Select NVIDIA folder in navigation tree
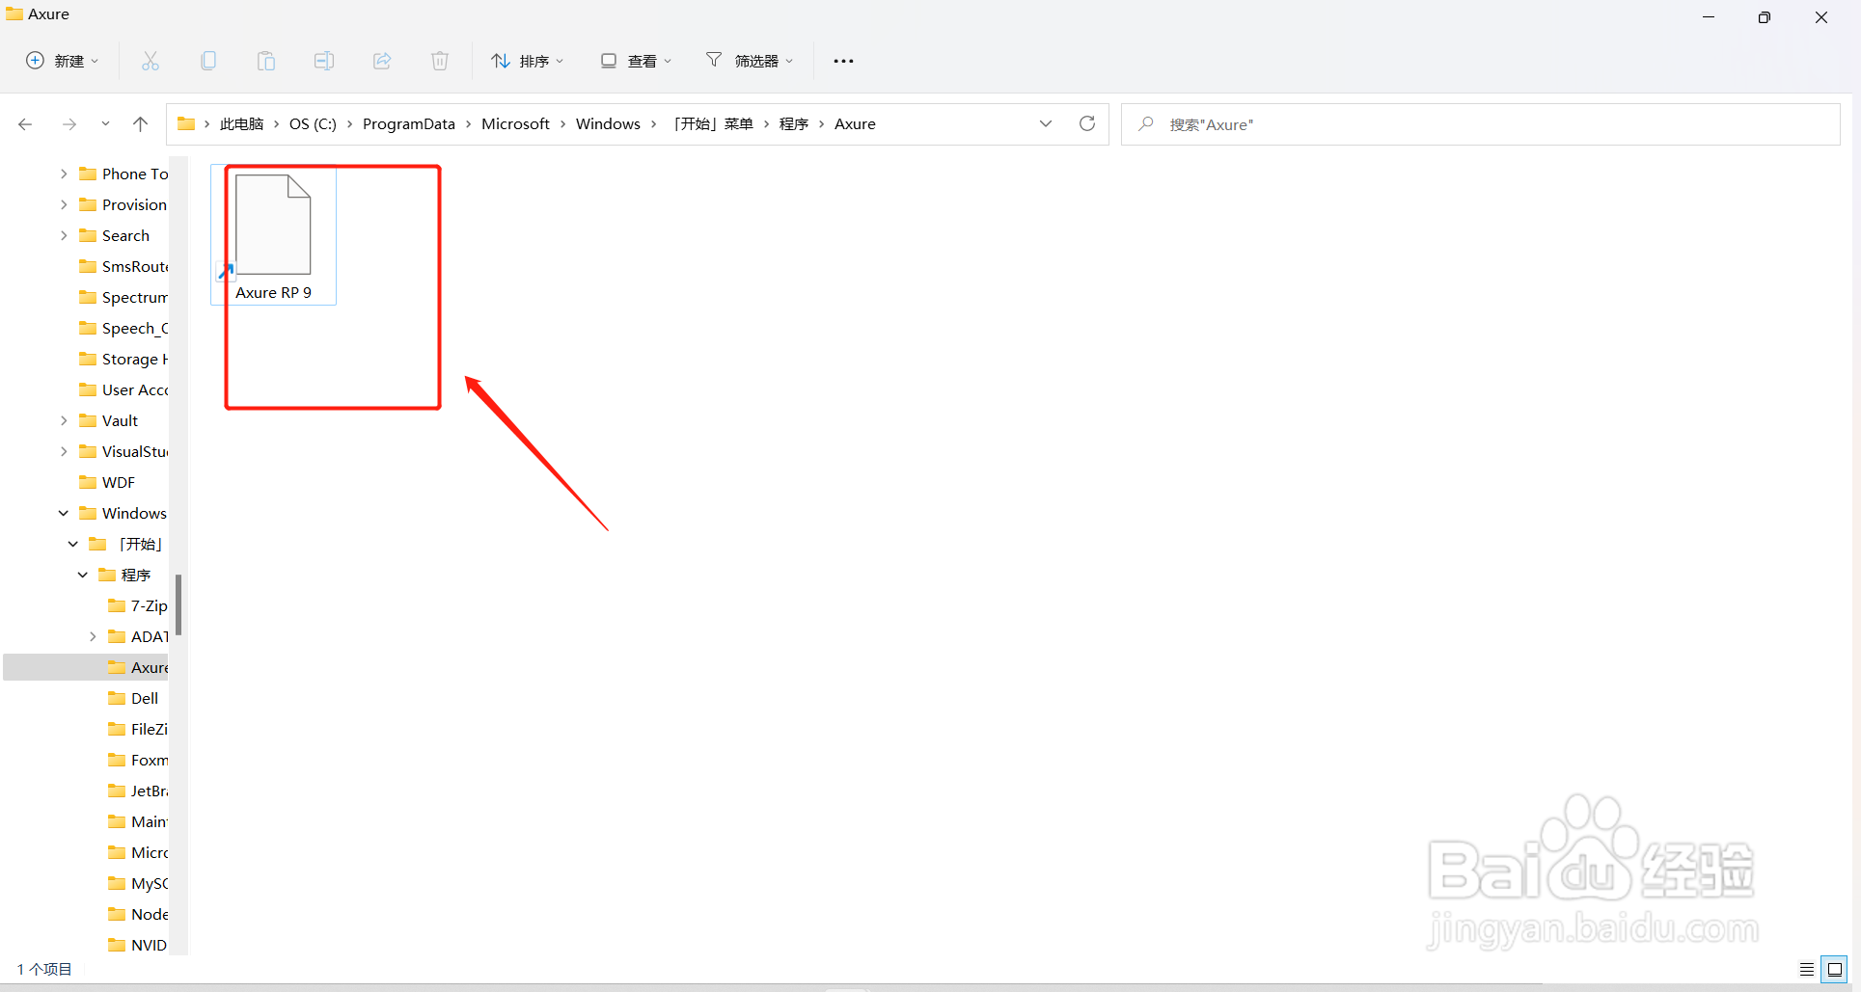Viewport: 1861px width, 992px height. click(137, 946)
